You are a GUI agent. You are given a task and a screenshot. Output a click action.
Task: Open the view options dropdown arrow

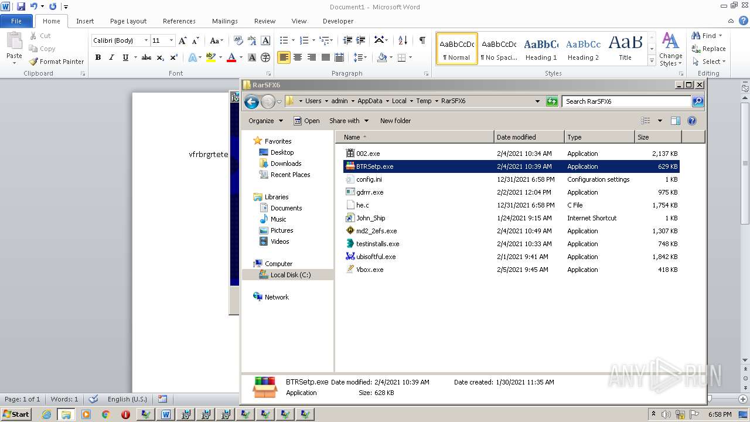[x=660, y=121]
